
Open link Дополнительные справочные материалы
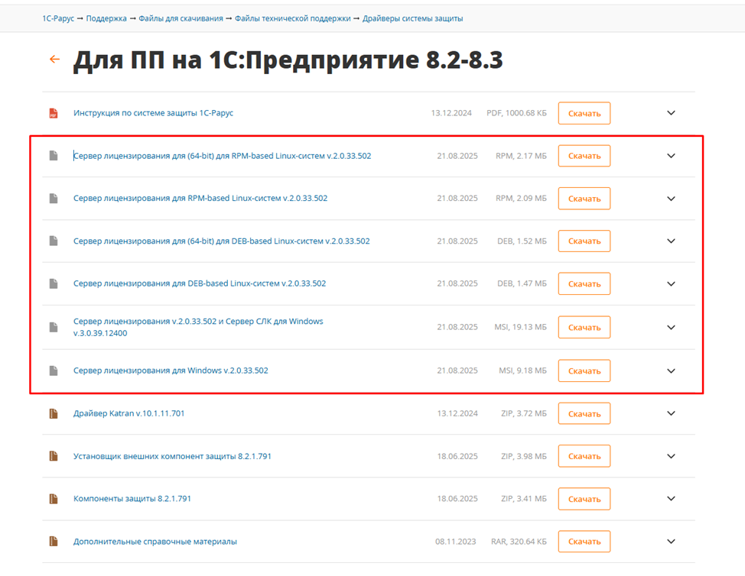[155, 542]
